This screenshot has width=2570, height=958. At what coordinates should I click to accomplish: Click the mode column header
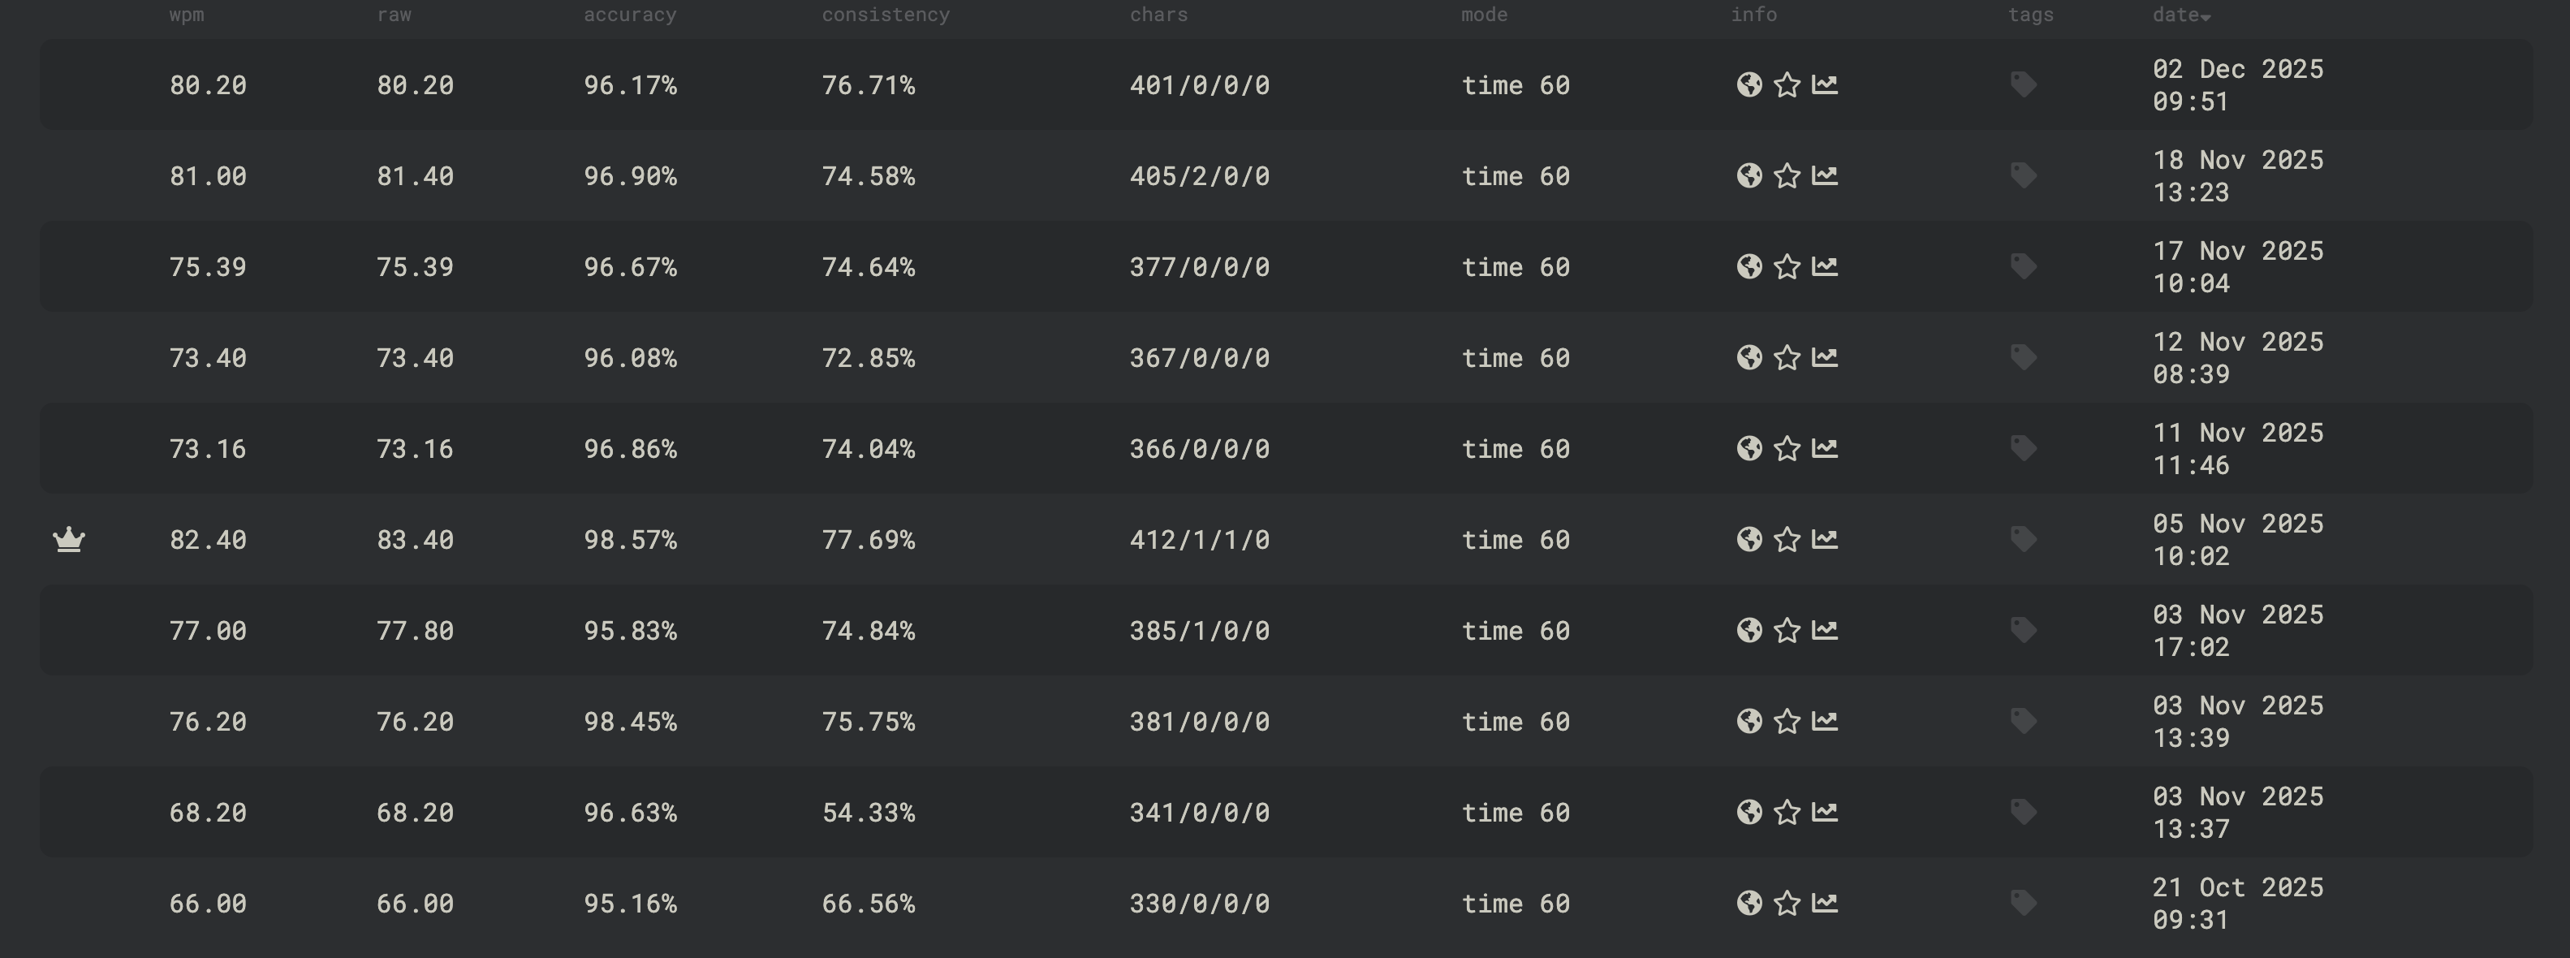pos(1484,15)
